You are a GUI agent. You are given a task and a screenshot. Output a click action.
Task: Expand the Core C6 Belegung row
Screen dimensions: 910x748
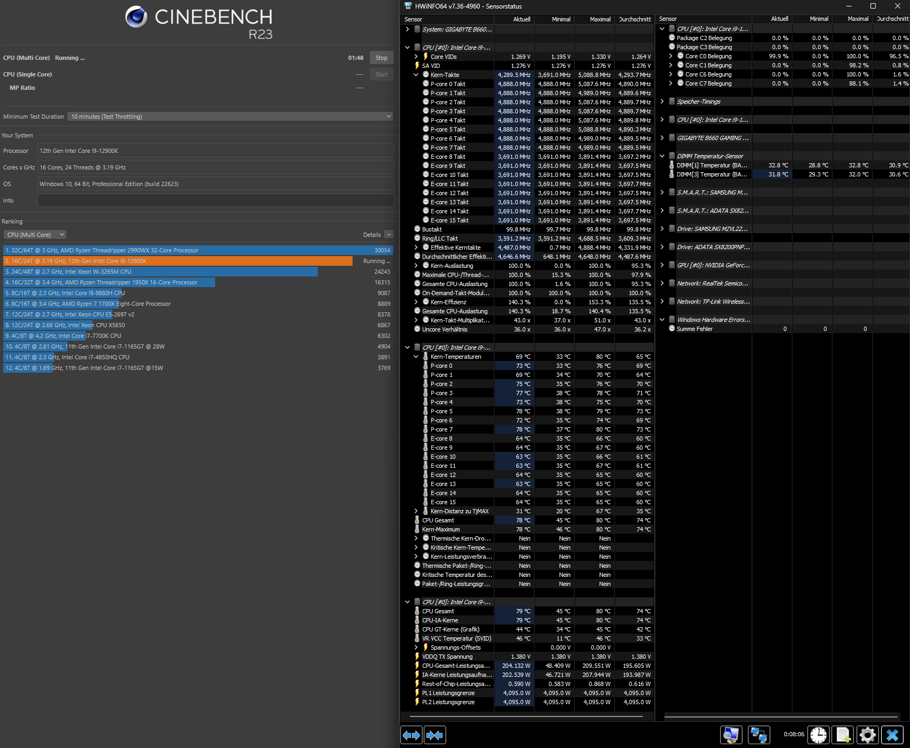[x=671, y=74]
